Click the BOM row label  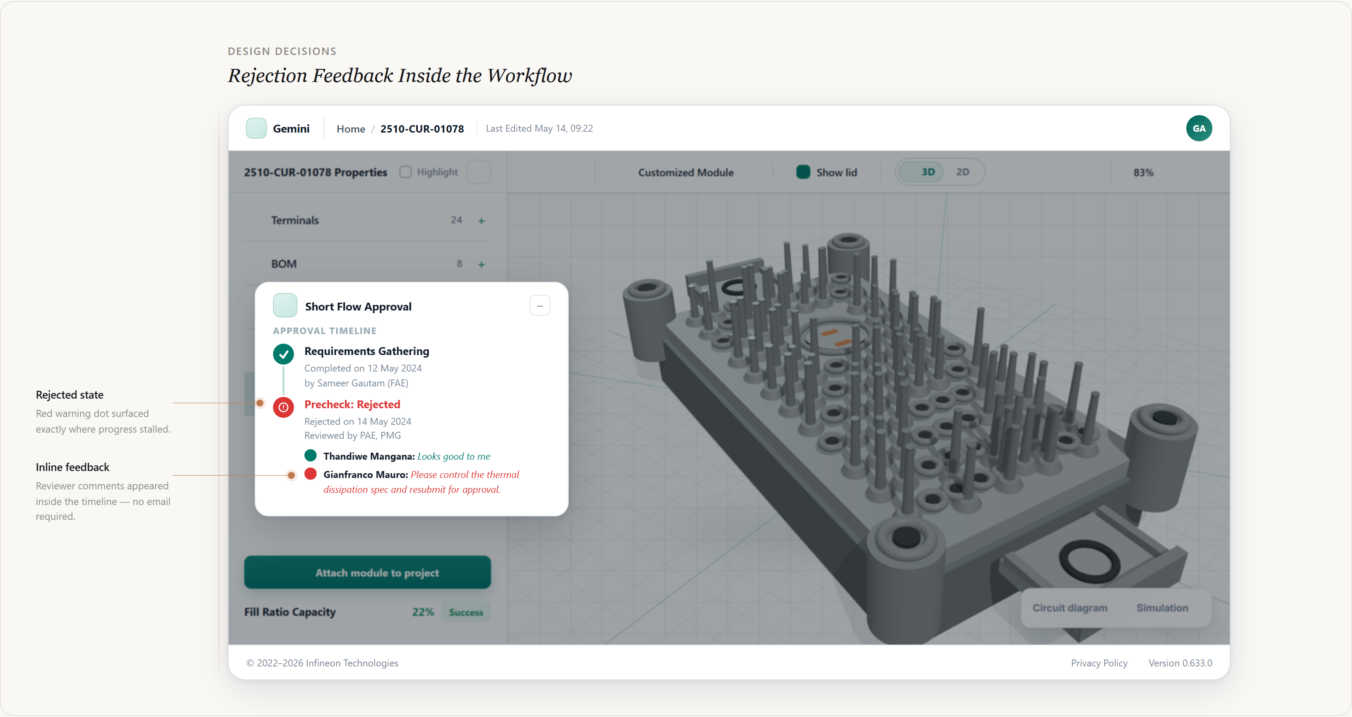pyautogui.click(x=283, y=264)
